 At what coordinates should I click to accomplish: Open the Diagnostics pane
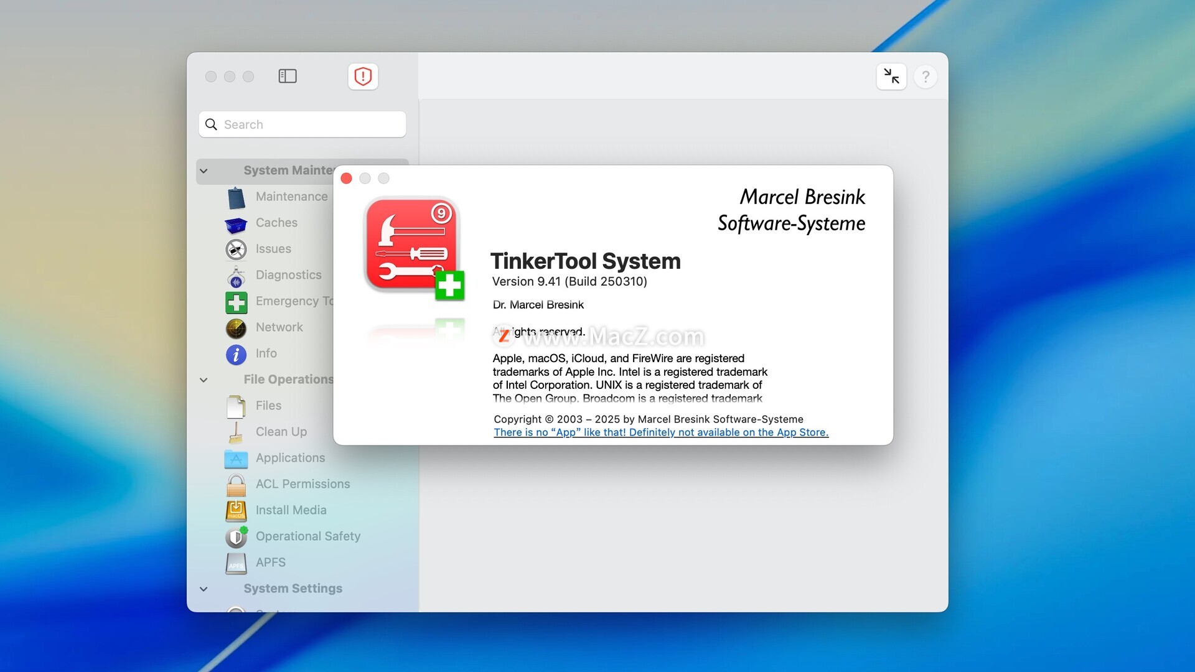[x=288, y=275]
